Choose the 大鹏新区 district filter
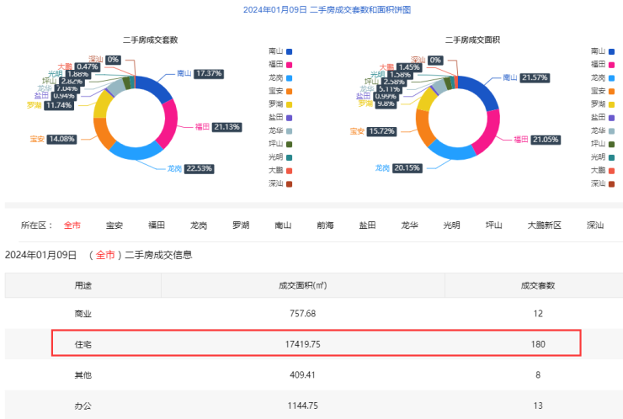 coord(544,225)
